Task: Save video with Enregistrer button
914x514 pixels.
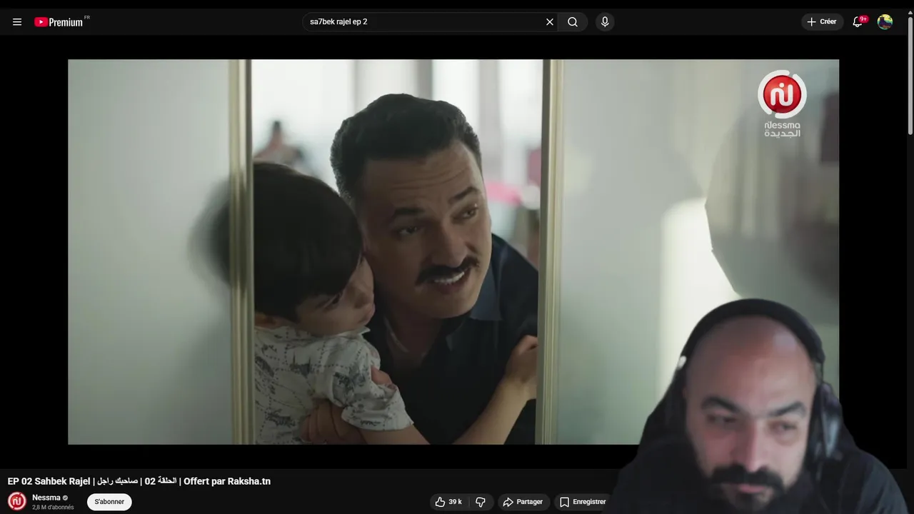Action: pos(583,502)
